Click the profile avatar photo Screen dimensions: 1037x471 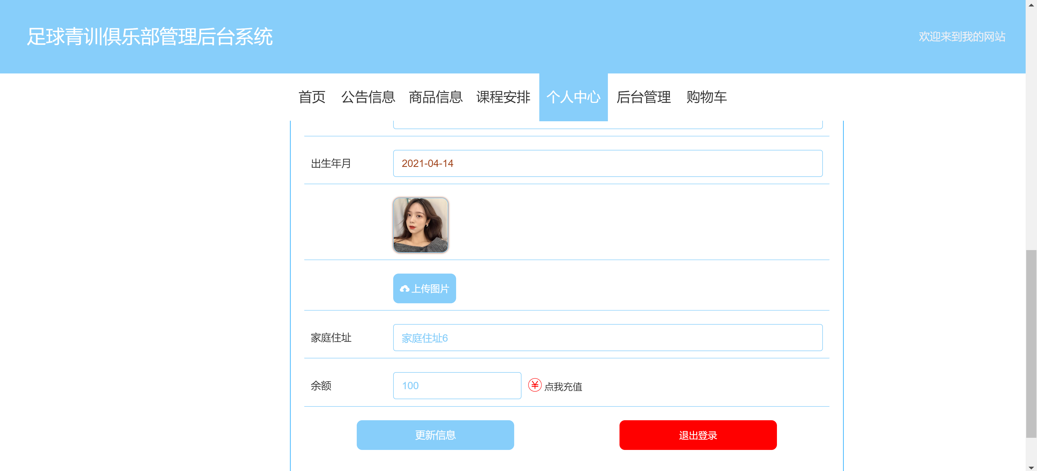[420, 225]
